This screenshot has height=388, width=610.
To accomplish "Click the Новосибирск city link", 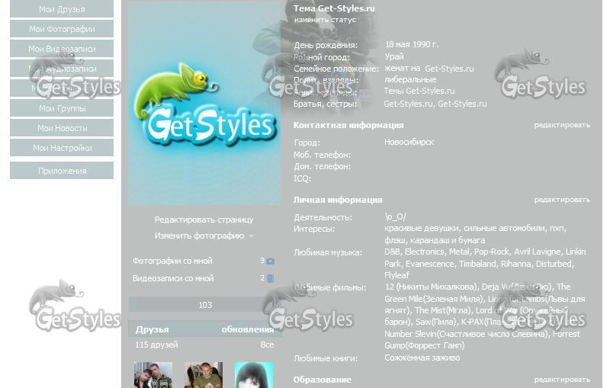I will 409,143.
